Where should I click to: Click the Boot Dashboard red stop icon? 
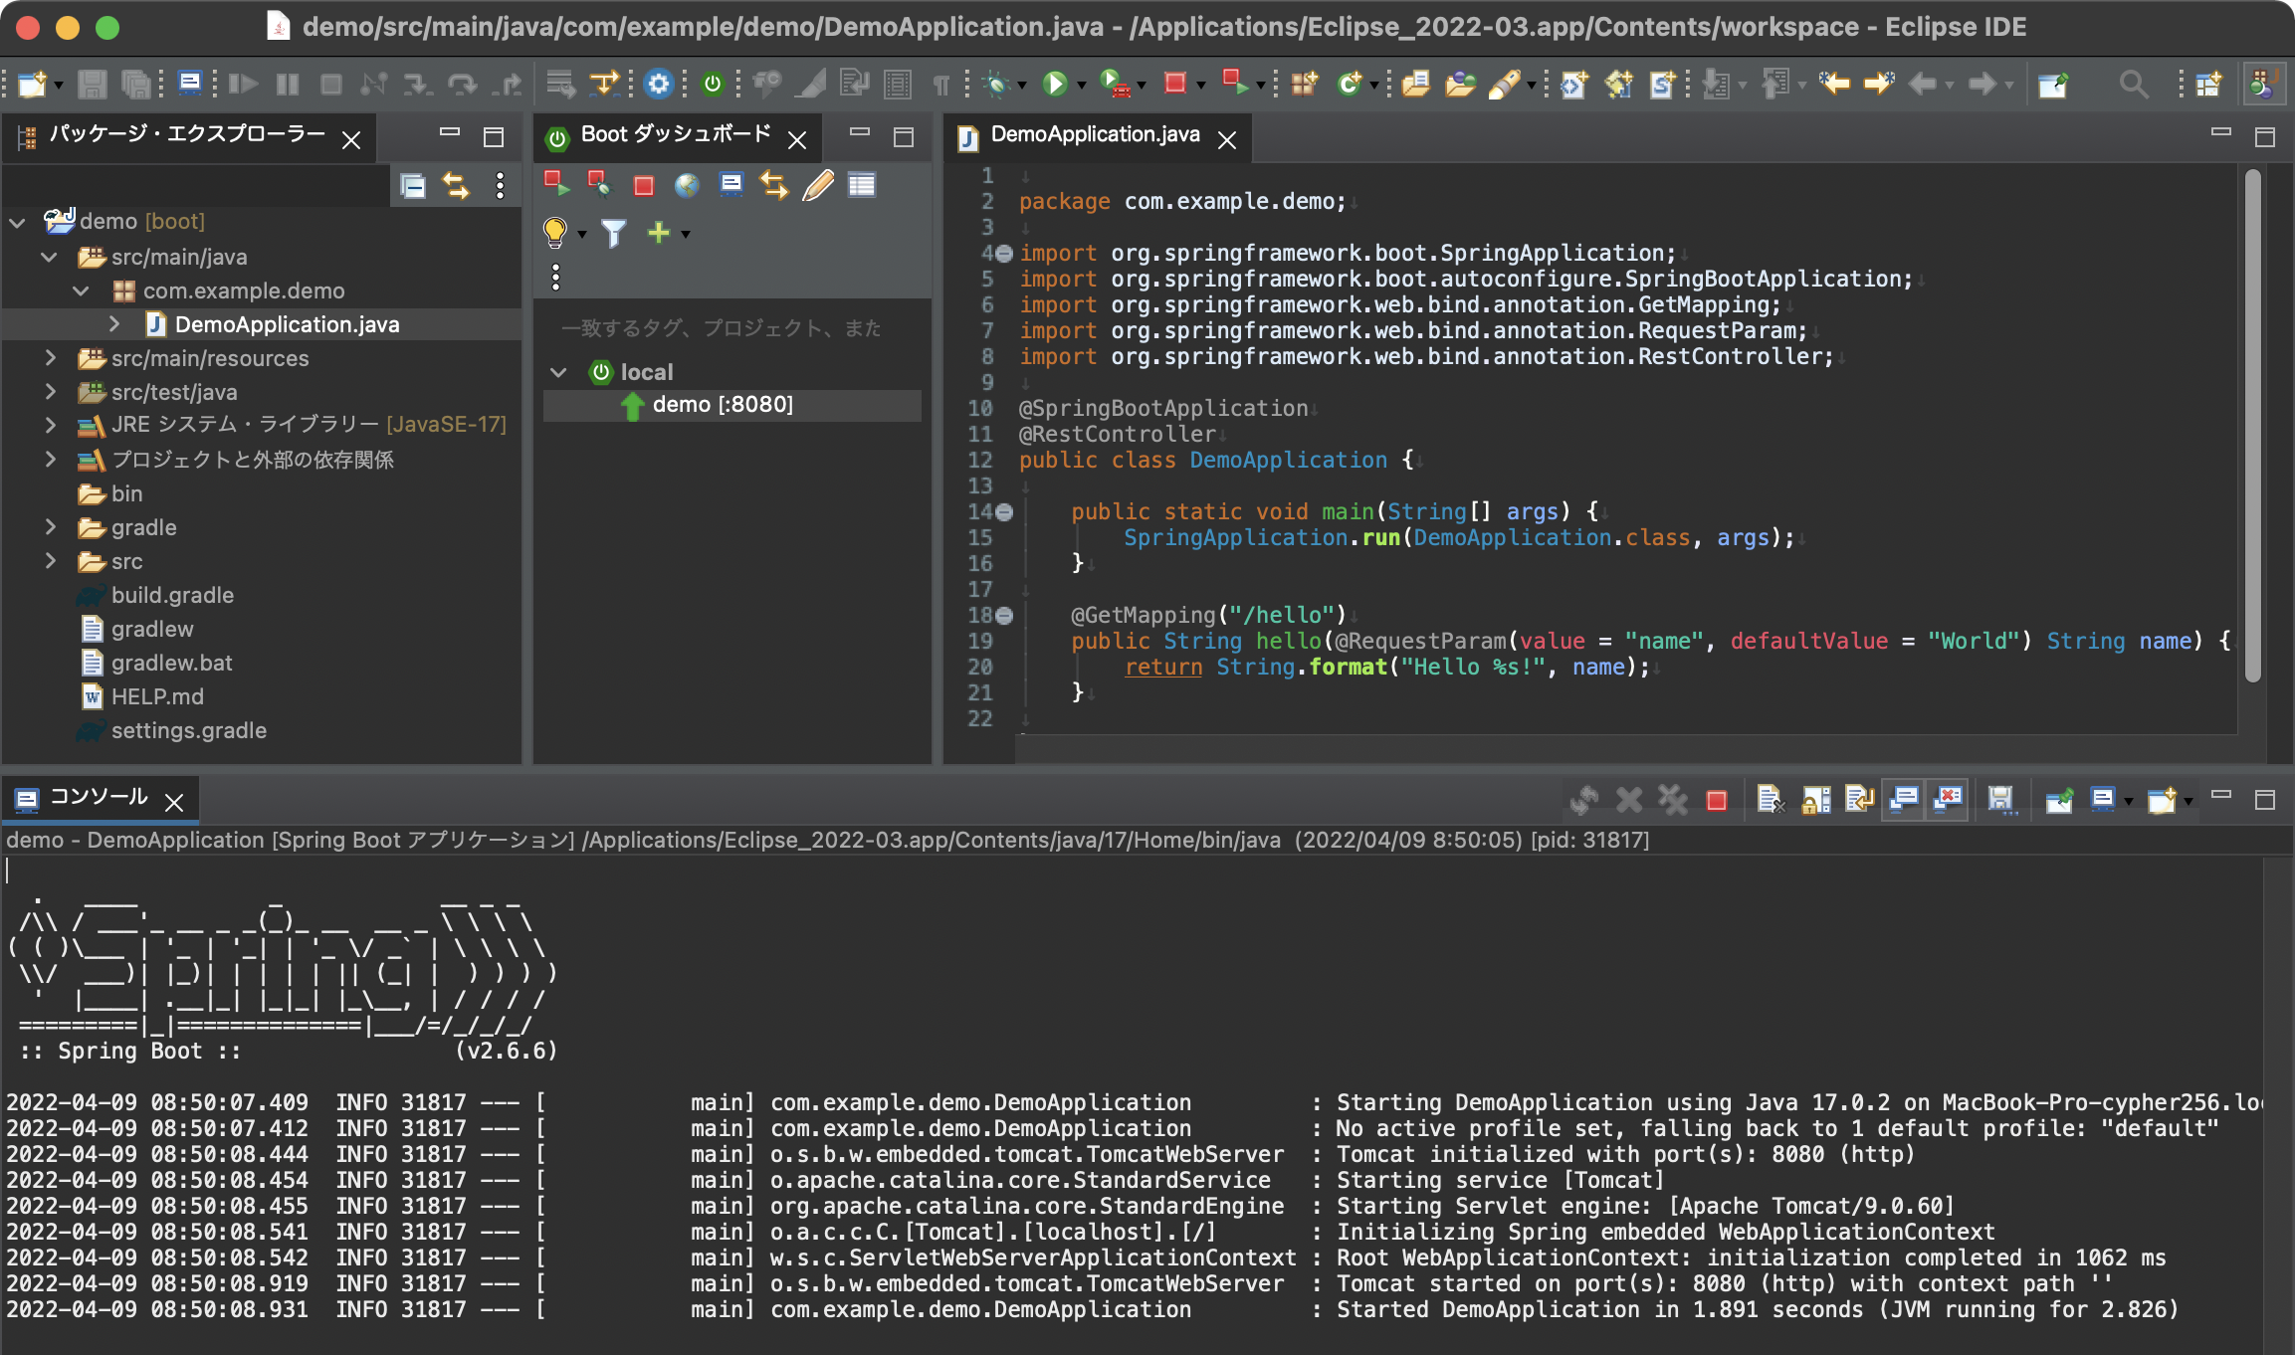click(644, 186)
